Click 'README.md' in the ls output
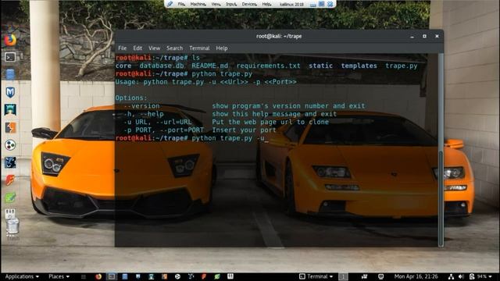Image resolution: width=500 pixels, height=281 pixels. point(210,66)
